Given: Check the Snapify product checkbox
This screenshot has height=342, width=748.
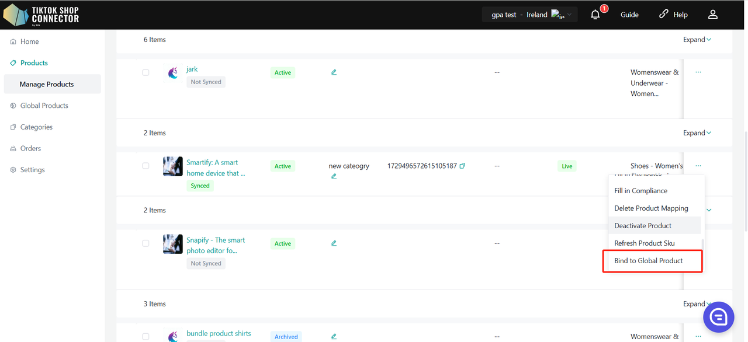Looking at the screenshot, I should click(x=146, y=243).
